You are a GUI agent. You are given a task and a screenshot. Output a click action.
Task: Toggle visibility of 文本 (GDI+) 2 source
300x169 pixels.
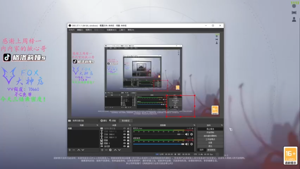[124, 131]
